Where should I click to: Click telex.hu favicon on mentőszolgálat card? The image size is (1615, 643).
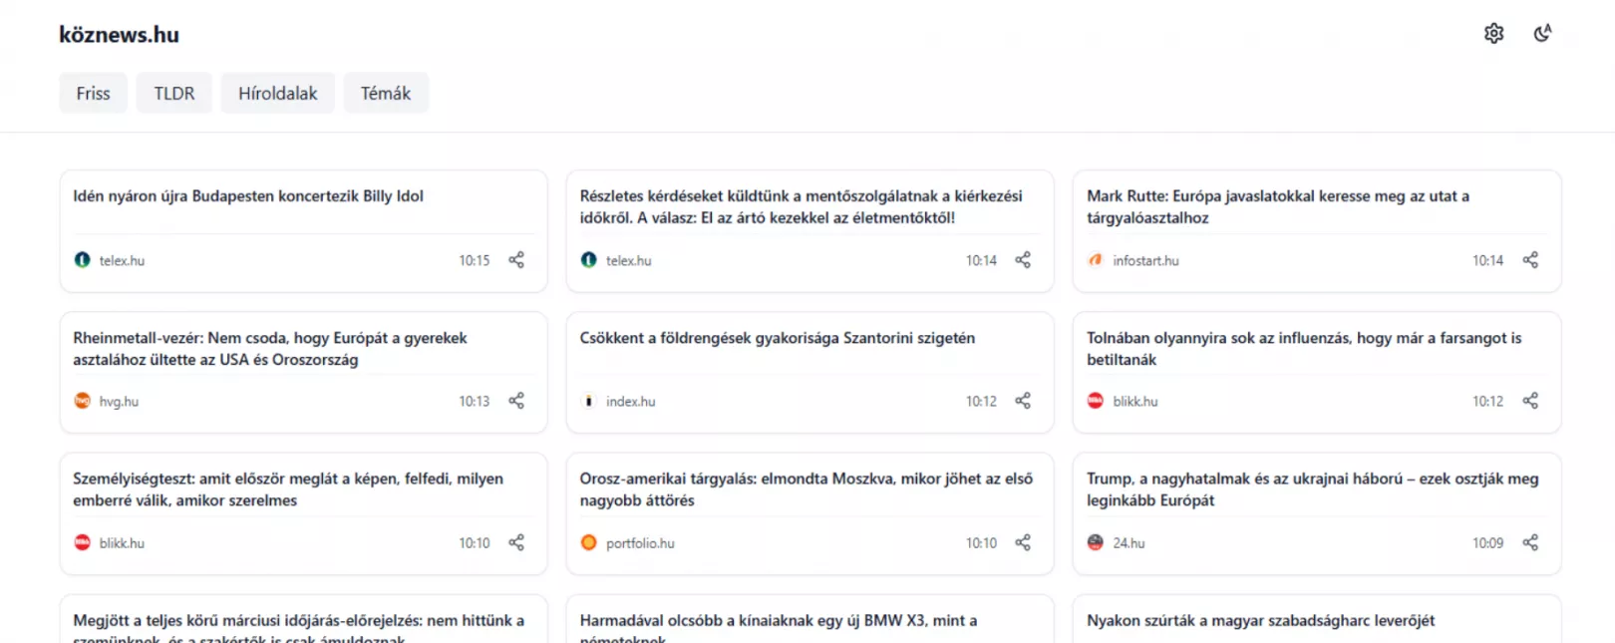coord(589,260)
